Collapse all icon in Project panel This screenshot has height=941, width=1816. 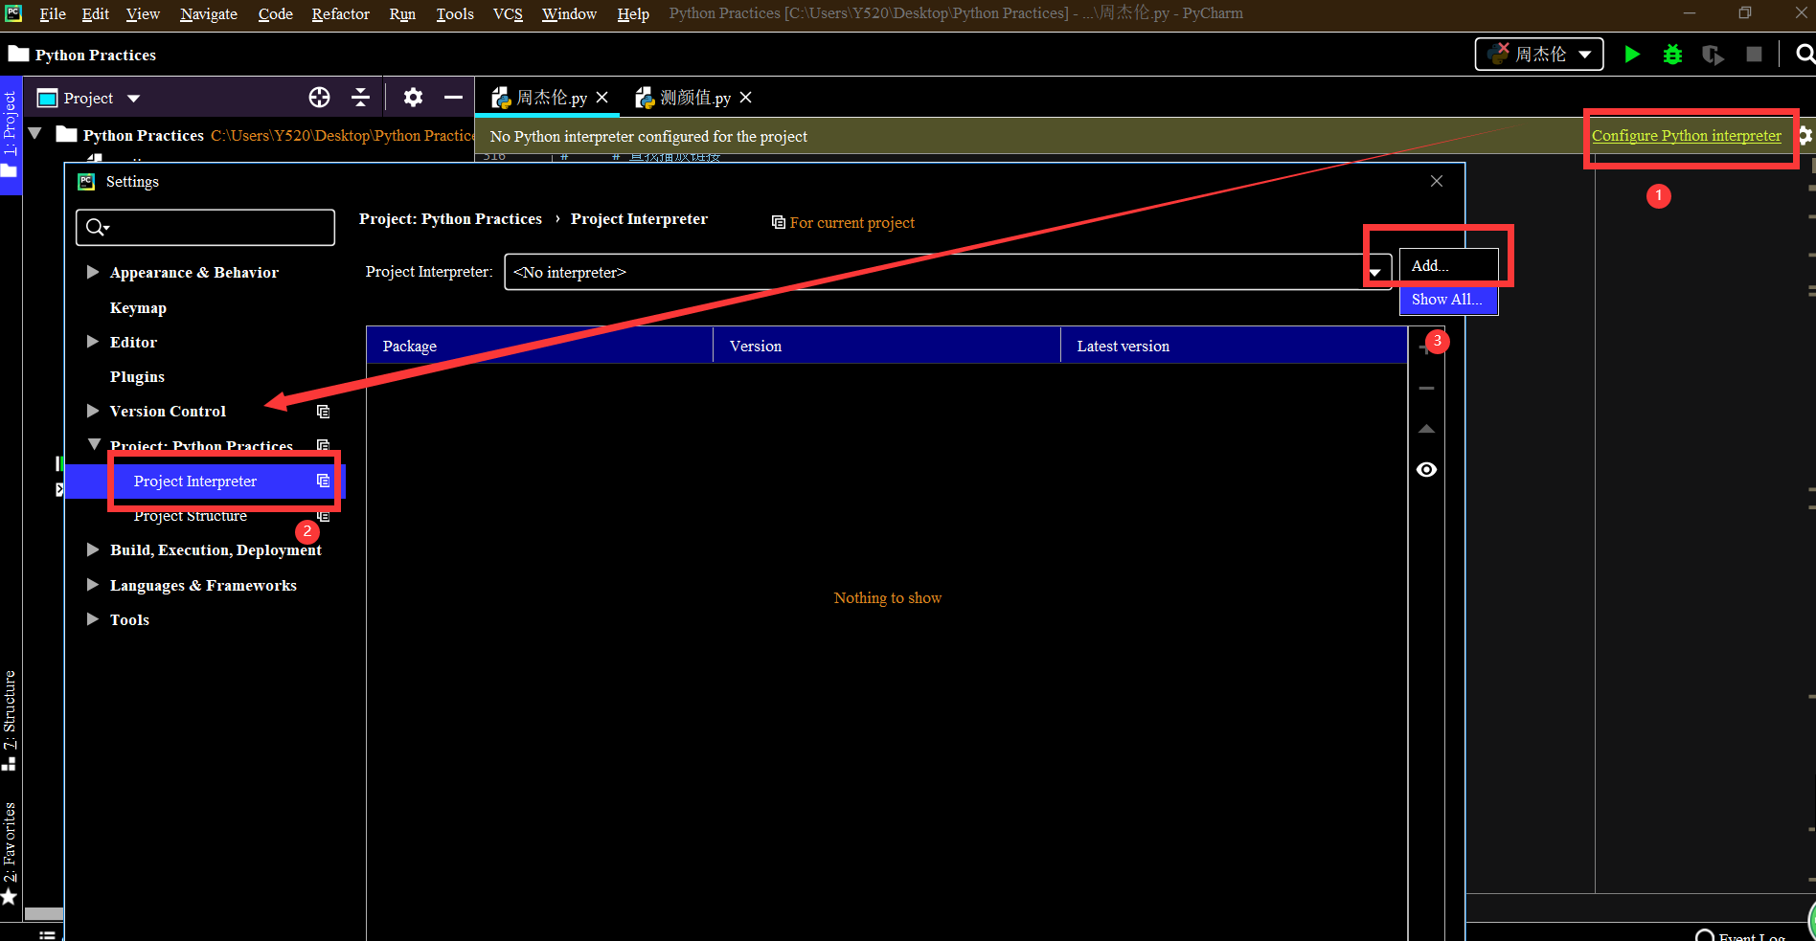click(360, 98)
